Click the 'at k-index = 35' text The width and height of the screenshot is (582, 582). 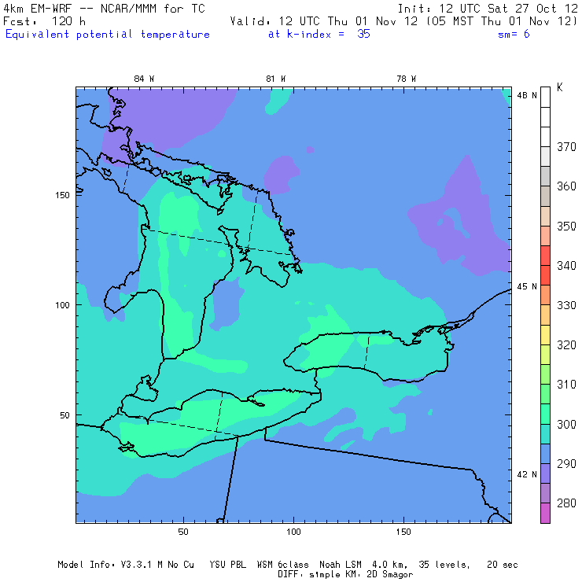tap(319, 34)
